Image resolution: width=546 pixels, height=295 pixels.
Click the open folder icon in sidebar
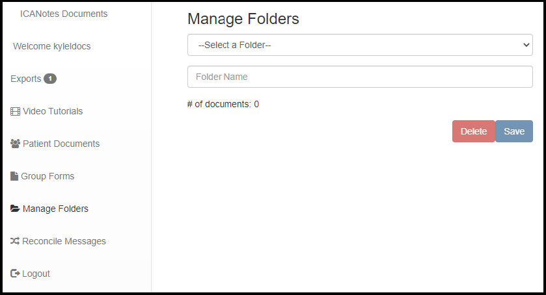point(15,209)
